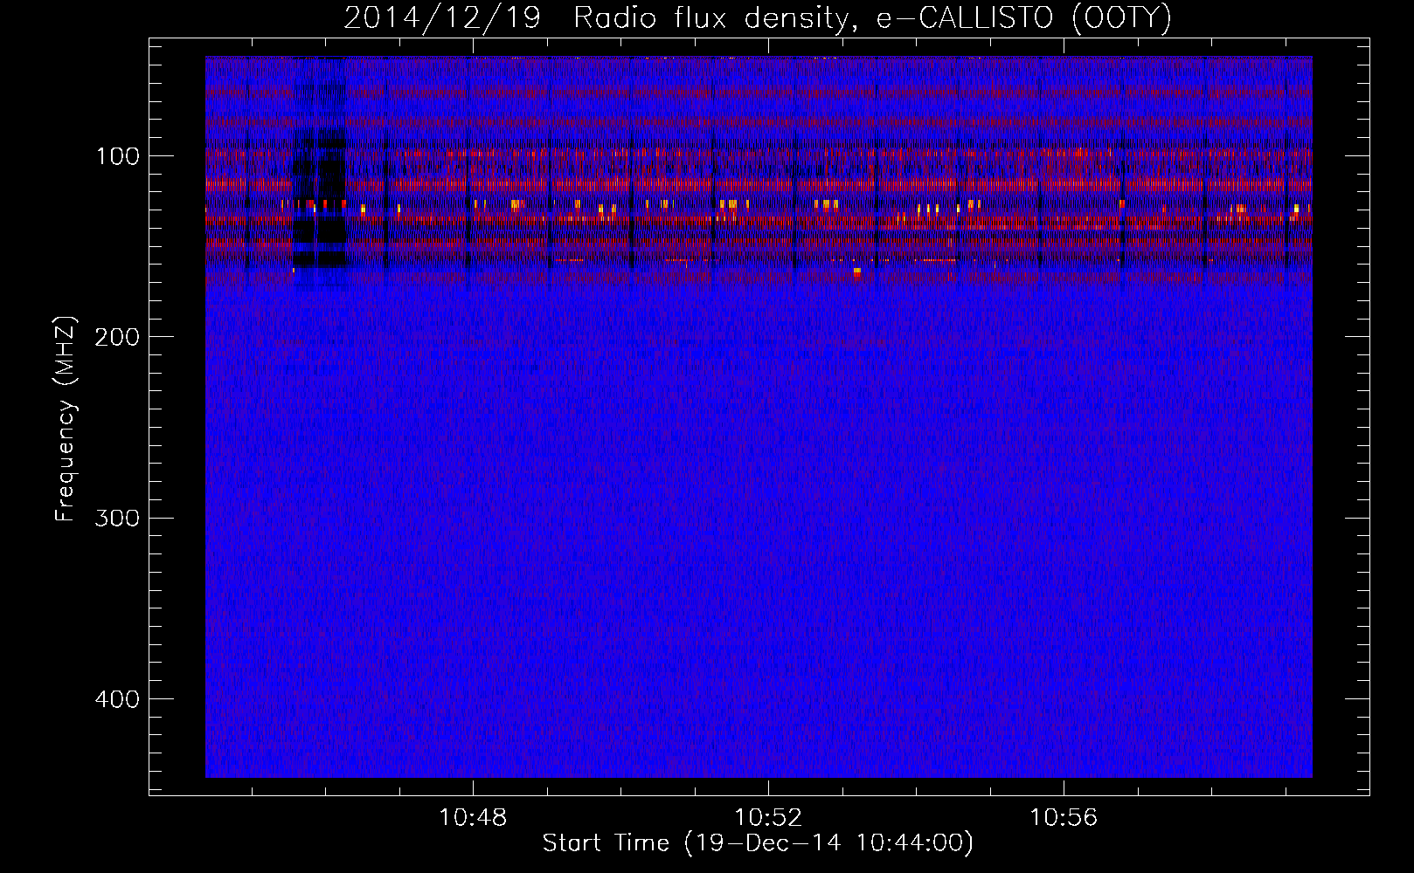Click the 'Frequency (MHZ)' y-axis label
Screen dimensions: 1414x873
66,419
